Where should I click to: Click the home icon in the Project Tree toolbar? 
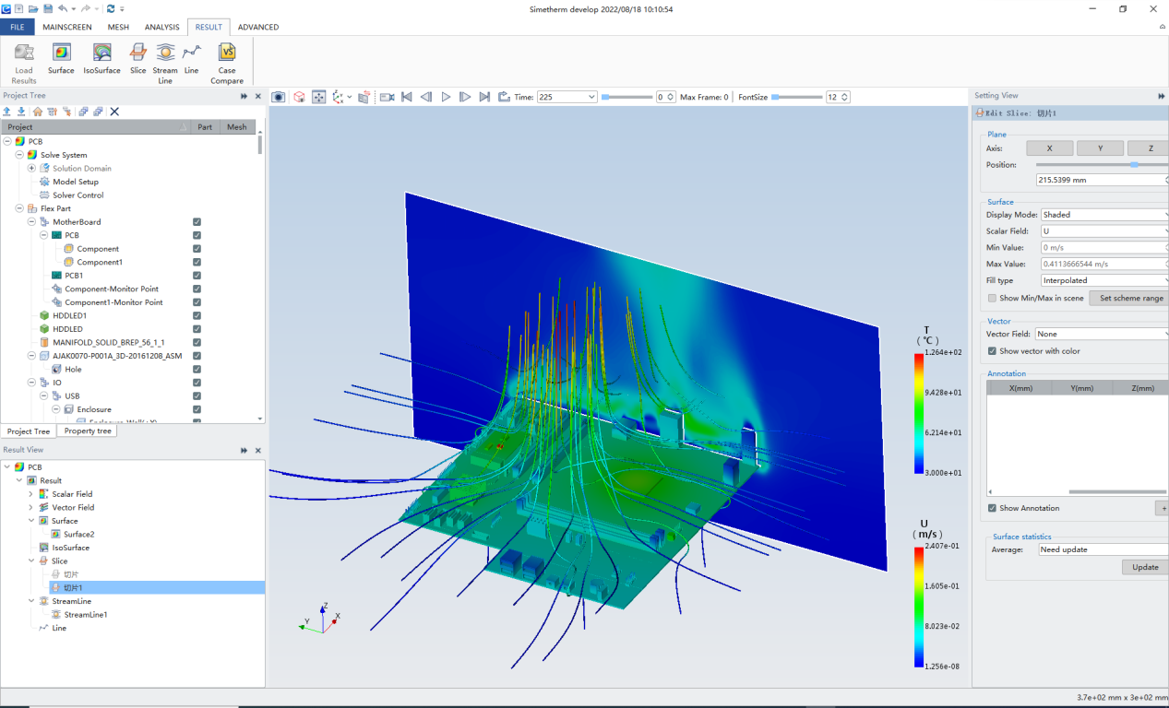(x=37, y=112)
